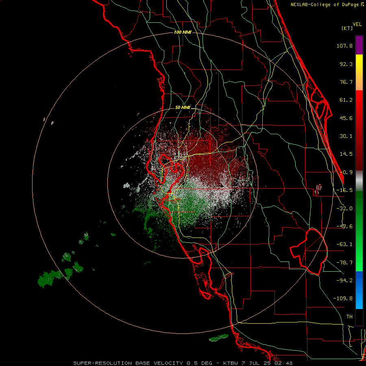
Task: Select the -109.8 scale value
Action: tap(343, 298)
